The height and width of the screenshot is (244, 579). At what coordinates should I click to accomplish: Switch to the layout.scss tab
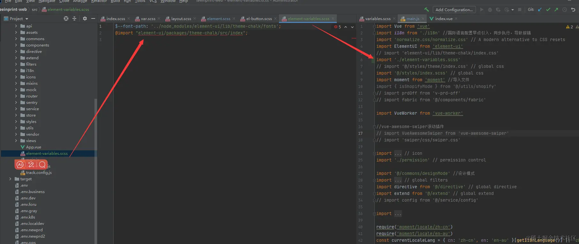pyautogui.click(x=181, y=18)
